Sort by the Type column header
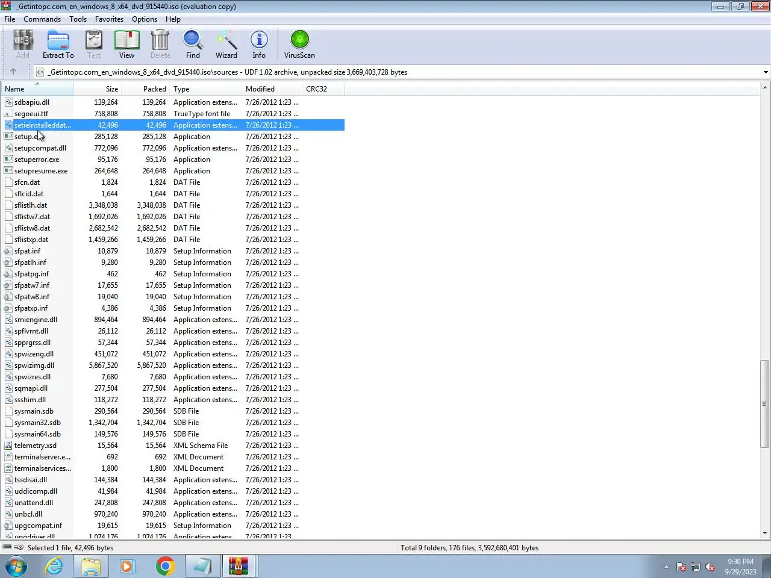Image resolution: width=771 pixels, height=578 pixels. click(x=206, y=89)
